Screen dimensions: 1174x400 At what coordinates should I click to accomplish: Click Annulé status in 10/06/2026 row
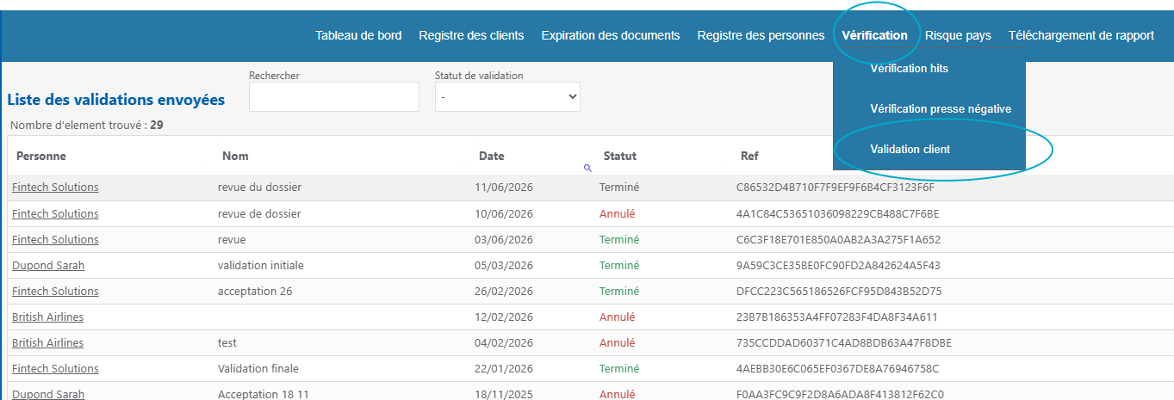point(617,213)
